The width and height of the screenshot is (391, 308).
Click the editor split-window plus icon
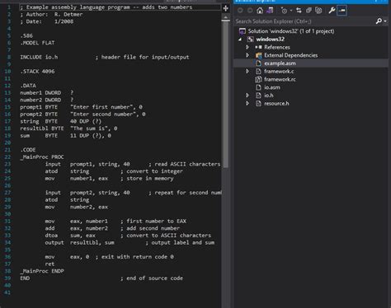226,8
